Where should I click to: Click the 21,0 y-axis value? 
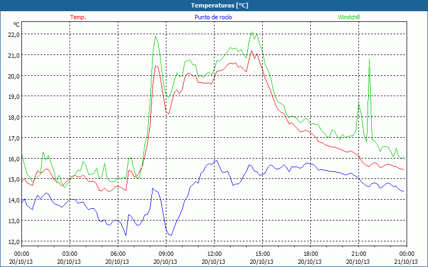click(15, 56)
